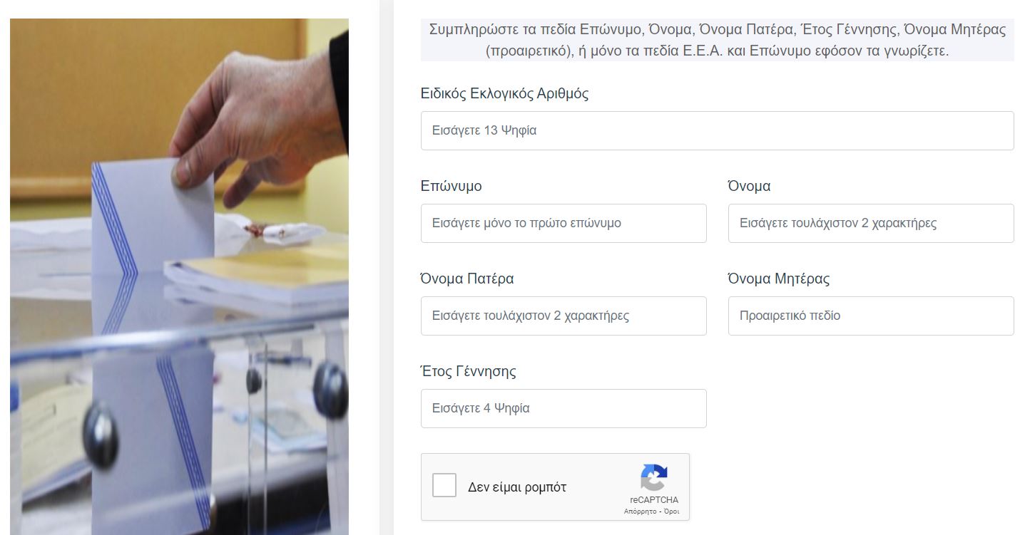
Task: Open the reCAPTCHA 'Όροι' terms link
Action: coord(671,511)
